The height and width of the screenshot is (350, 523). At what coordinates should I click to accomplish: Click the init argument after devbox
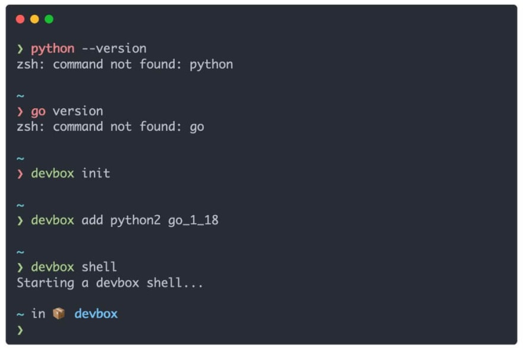96,173
